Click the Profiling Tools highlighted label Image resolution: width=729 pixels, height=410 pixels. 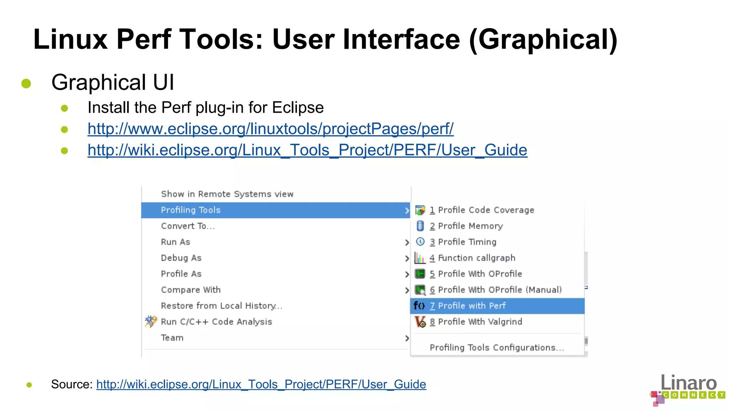click(x=191, y=210)
